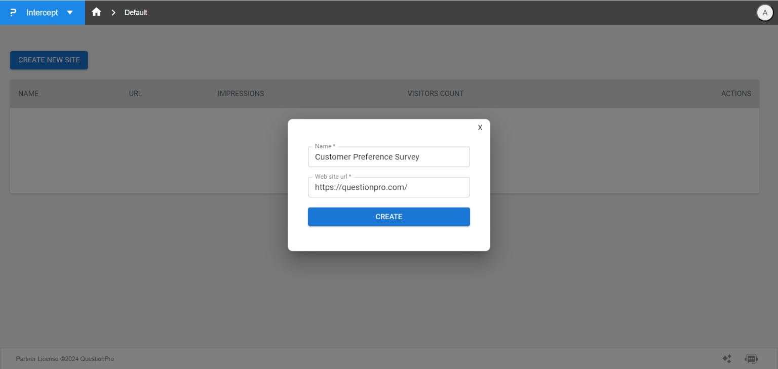Click the URL column header
Screen dimensions: 778x369
[x=135, y=93]
